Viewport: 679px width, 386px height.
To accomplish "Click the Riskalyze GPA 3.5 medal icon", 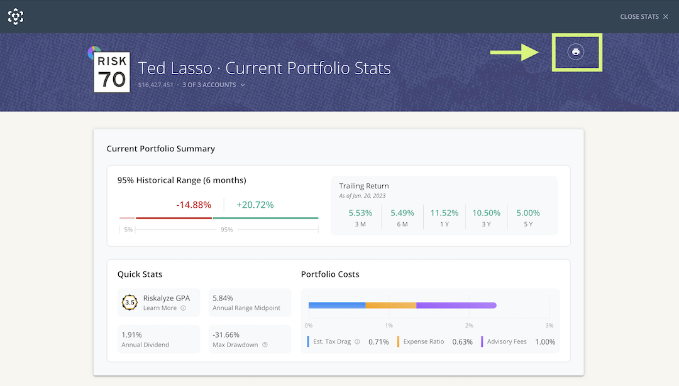I will (x=130, y=302).
